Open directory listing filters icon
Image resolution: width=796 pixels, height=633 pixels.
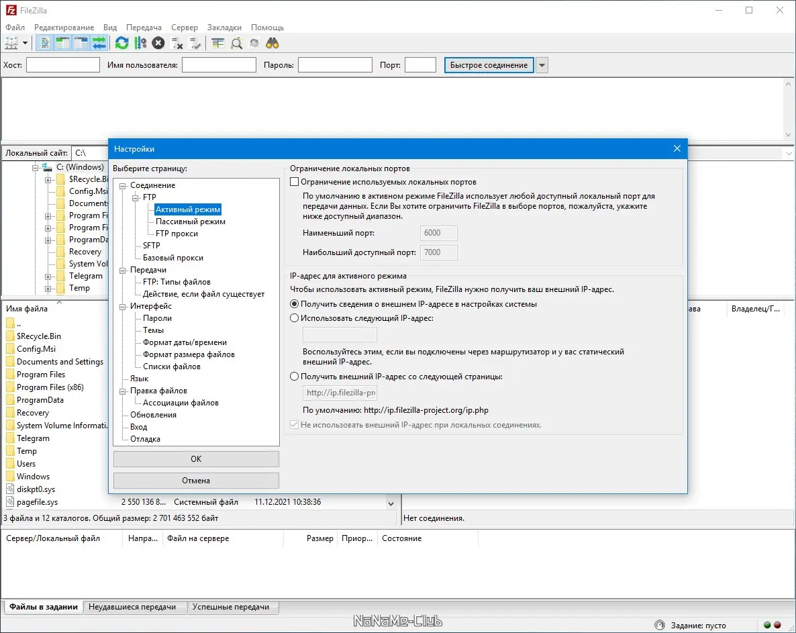coord(217,43)
